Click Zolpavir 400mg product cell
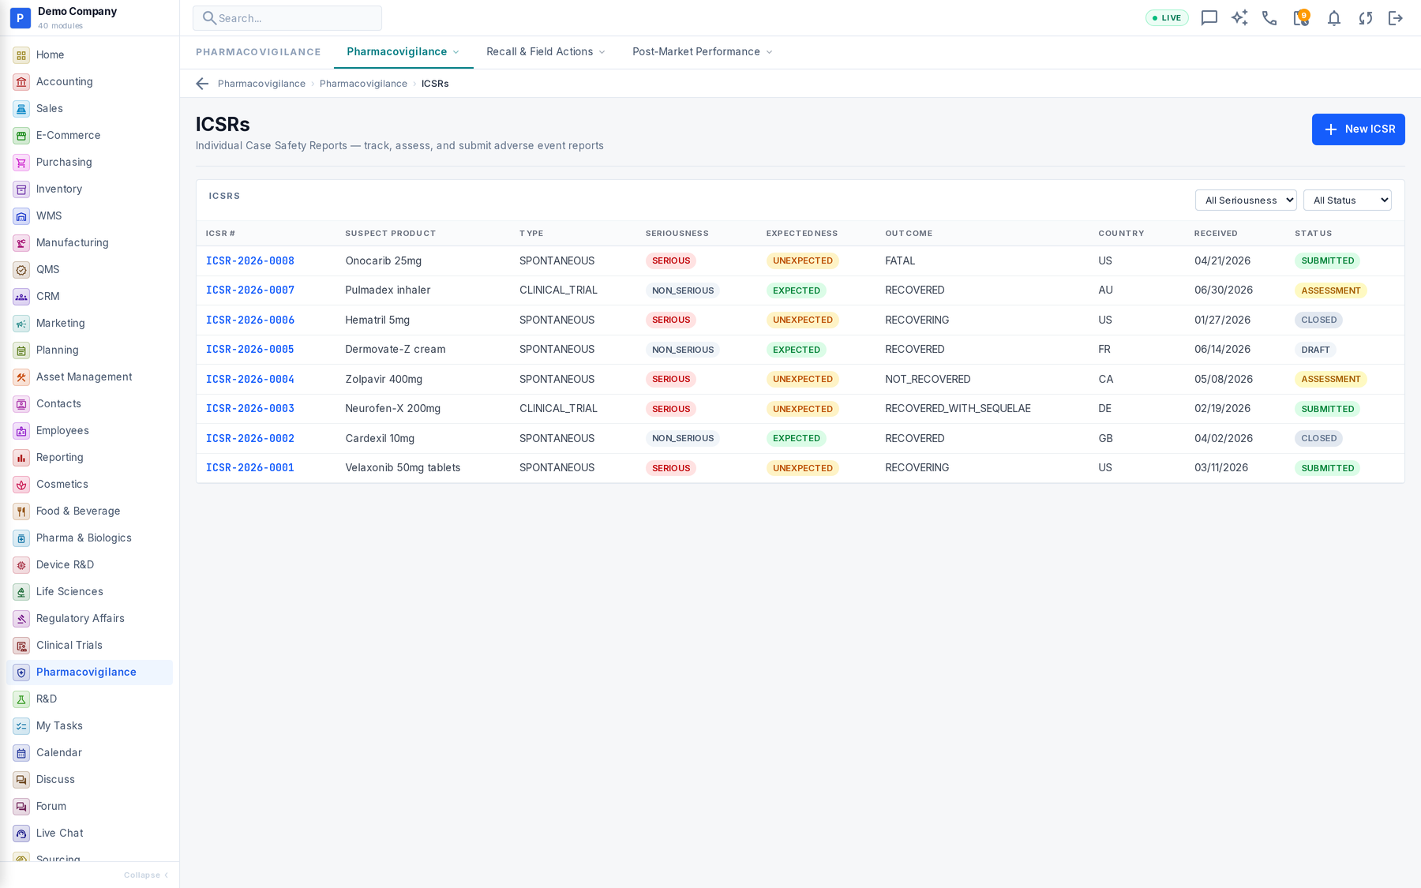This screenshot has height=888, width=1421. coord(384,380)
